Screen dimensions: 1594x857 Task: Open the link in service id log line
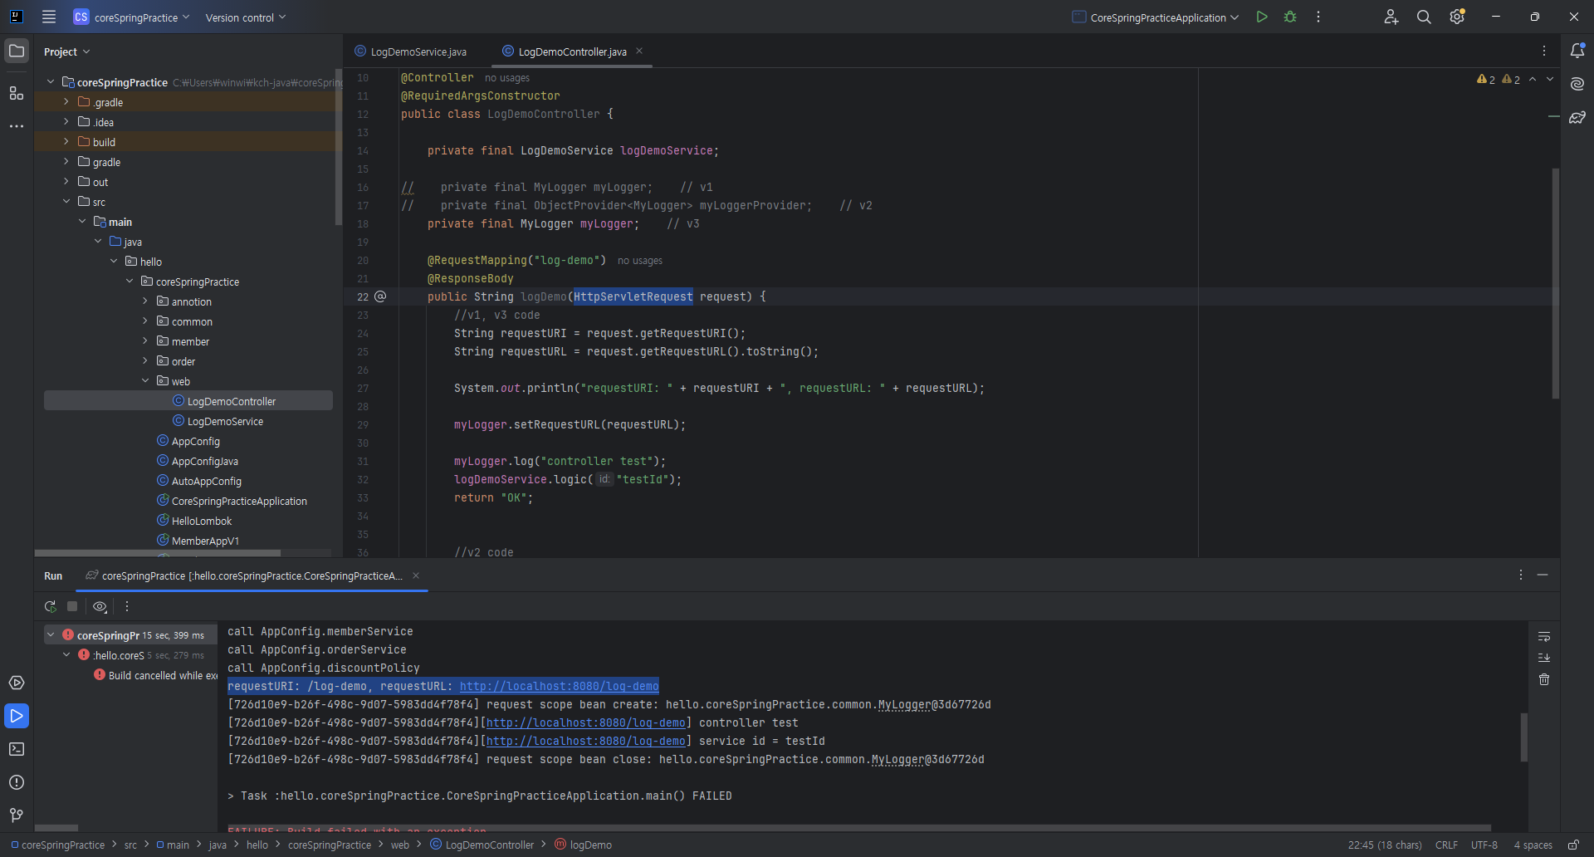pyautogui.click(x=585, y=741)
